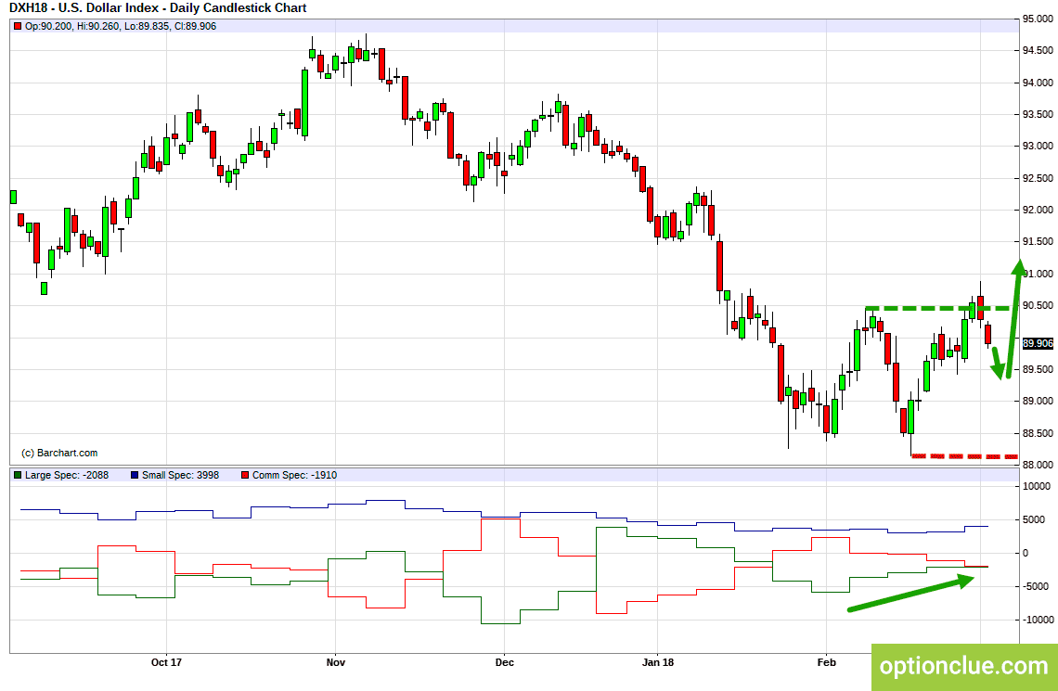Click the 10000 label on the COT axis
The height and width of the screenshot is (691, 1058).
[1037, 486]
